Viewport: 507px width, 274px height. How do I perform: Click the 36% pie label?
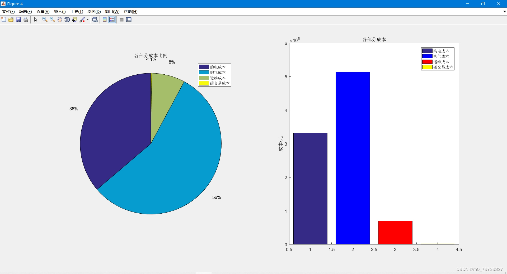pos(74,109)
